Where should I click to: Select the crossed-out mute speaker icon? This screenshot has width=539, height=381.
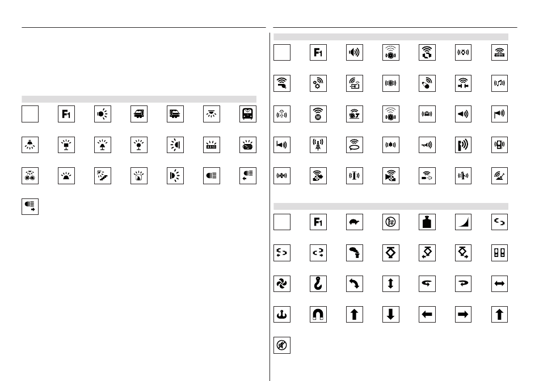(x=282, y=345)
